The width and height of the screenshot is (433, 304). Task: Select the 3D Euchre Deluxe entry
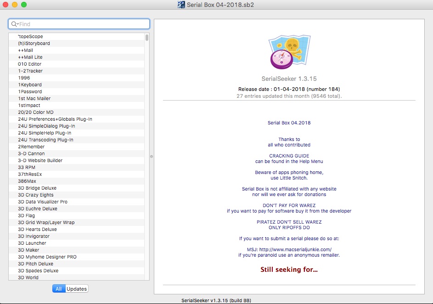(x=77, y=209)
